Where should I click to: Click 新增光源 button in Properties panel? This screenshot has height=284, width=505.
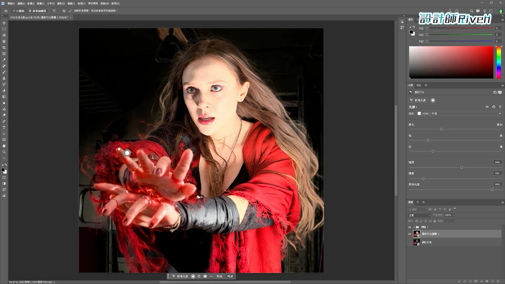[418, 100]
